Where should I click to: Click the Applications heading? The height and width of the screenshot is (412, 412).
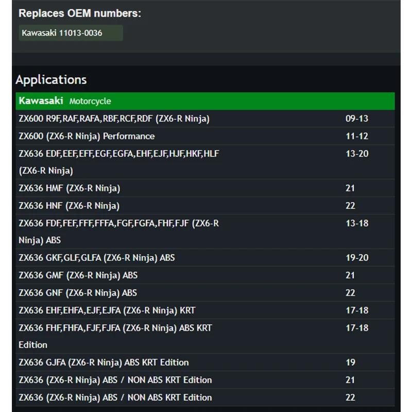pyautogui.click(x=51, y=80)
